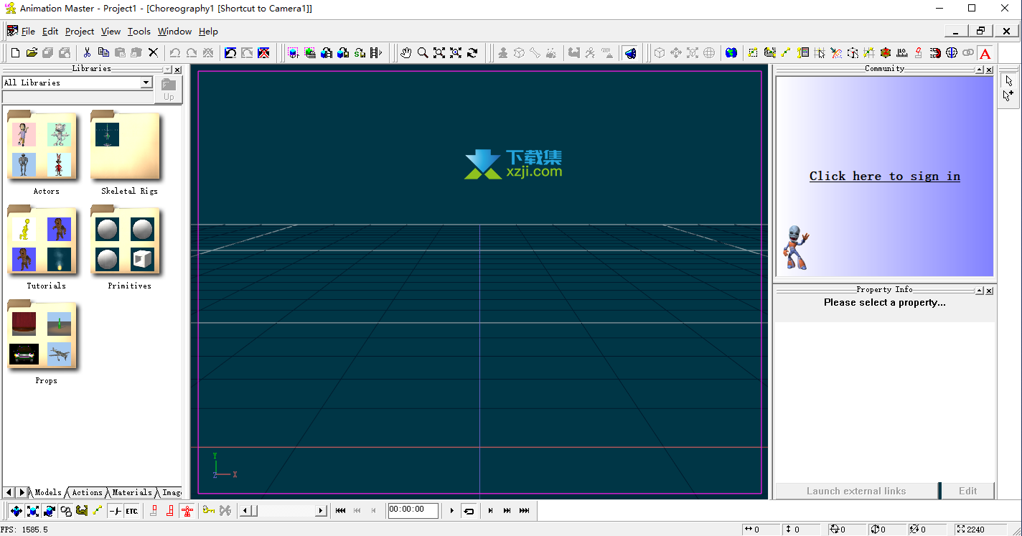Click the Community panel dropdown arrow
The height and width of the screenshot is (536, 1022).
click(x=980, y=70)
